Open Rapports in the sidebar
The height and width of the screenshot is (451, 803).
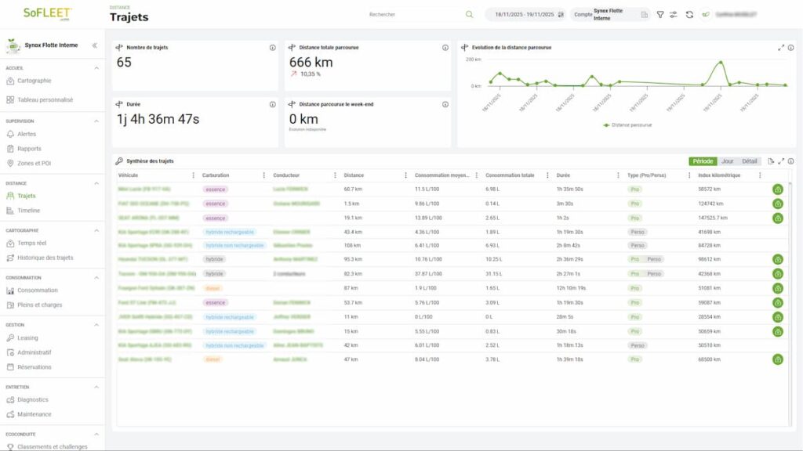tap(29, 149)
